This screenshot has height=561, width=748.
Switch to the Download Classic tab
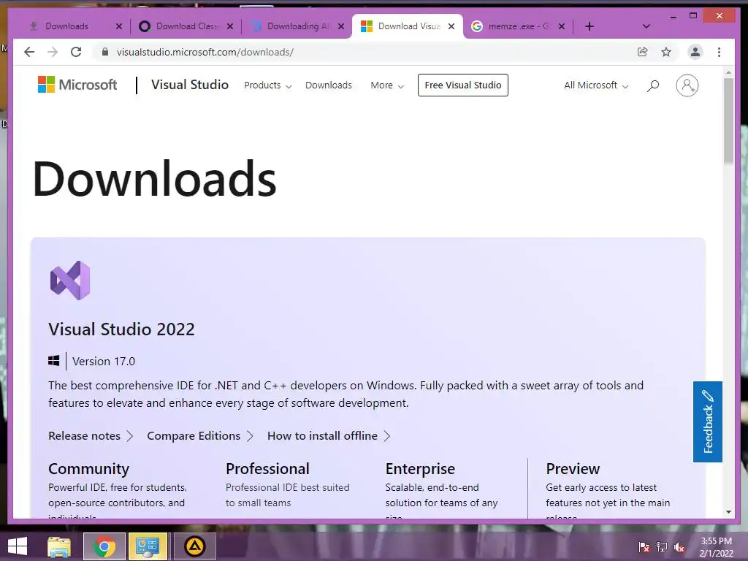point(188,26)
